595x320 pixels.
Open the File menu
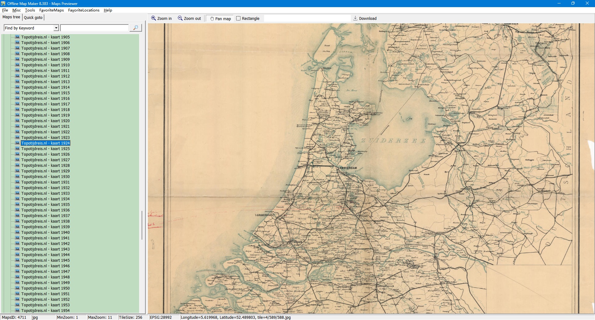point(5,10)
